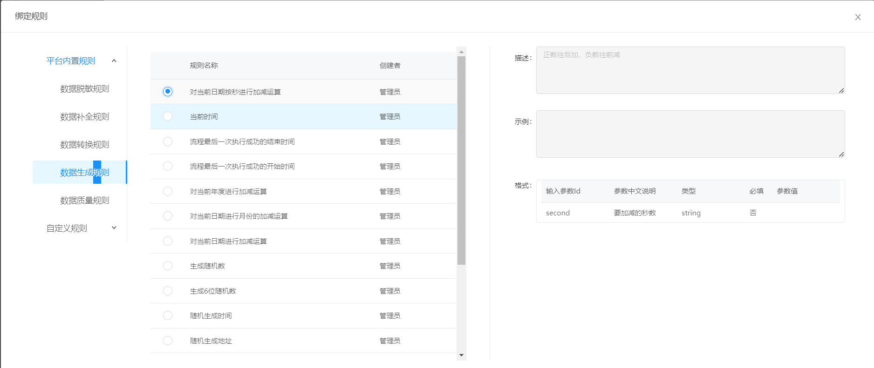Select radio for 对当前年度进行加减运算
The image size is (874, 368).
pos(168,191)
